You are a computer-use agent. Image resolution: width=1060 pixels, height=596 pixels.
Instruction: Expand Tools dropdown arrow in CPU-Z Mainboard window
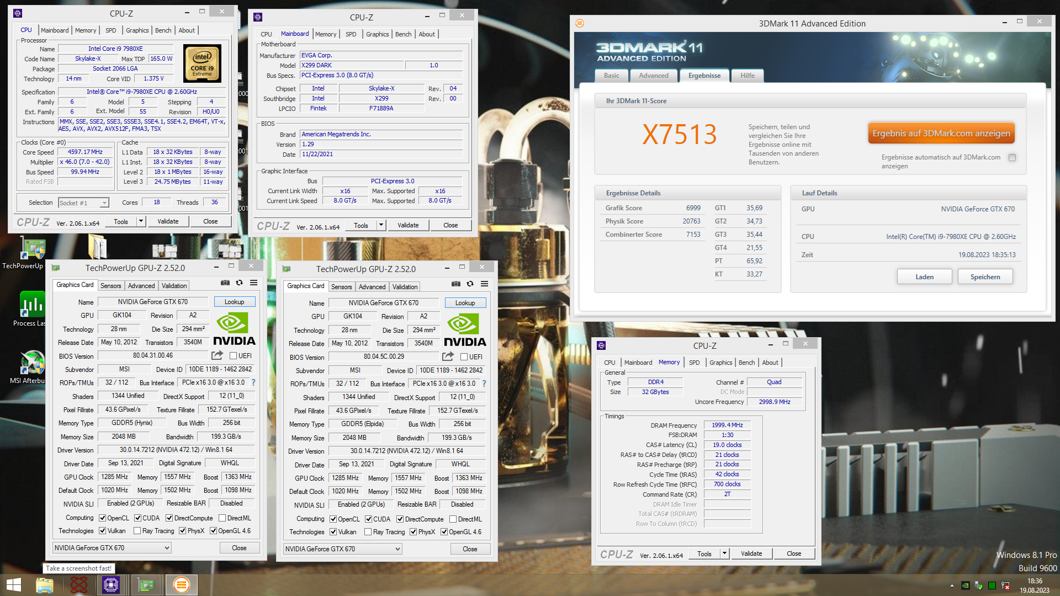tap(381, 225)
